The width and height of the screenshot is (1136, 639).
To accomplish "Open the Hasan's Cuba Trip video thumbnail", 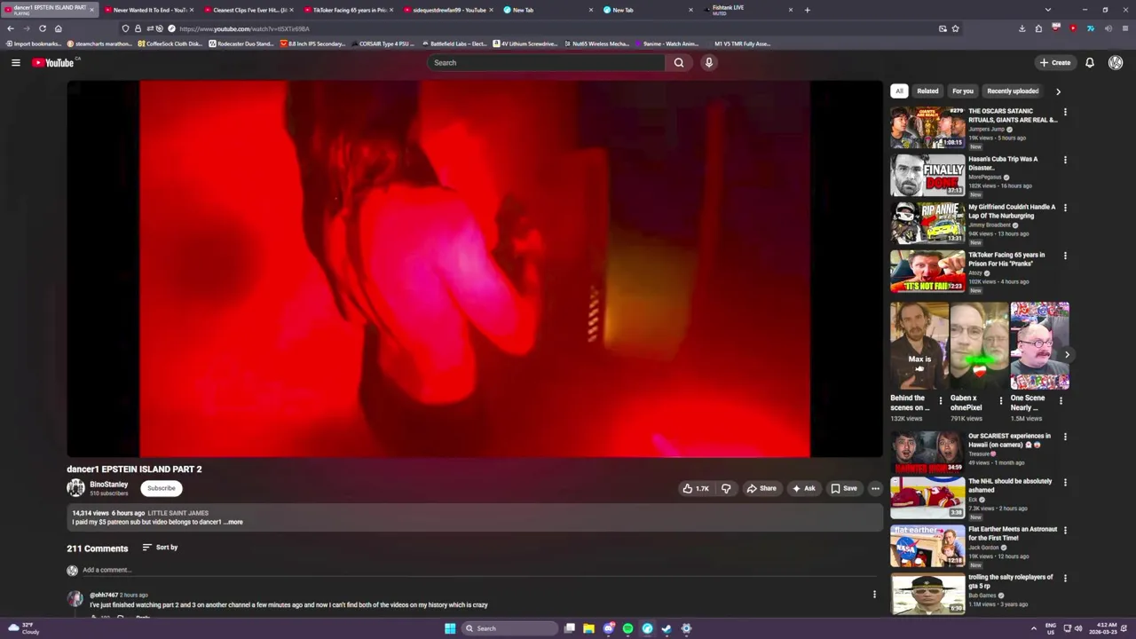I will (x=927, y=175).
